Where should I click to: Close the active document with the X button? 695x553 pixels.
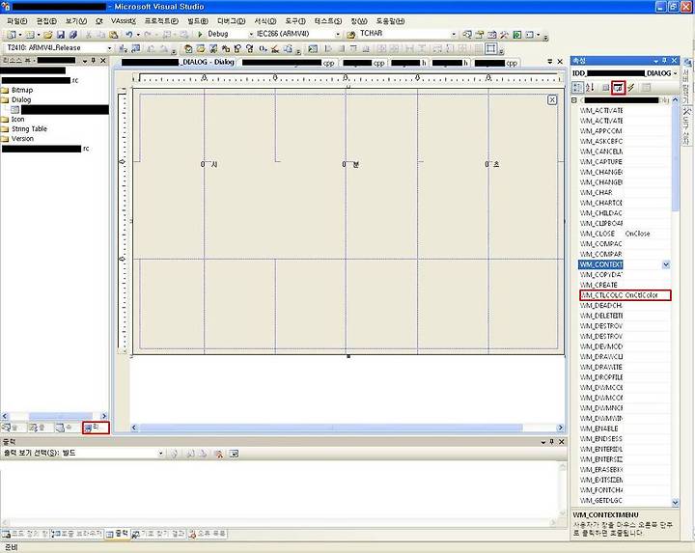pos(560,61)
